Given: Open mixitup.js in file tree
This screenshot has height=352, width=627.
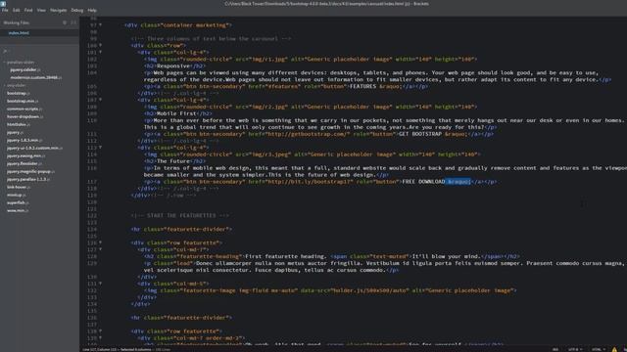Looking at the screenshot, I should 17,195.
